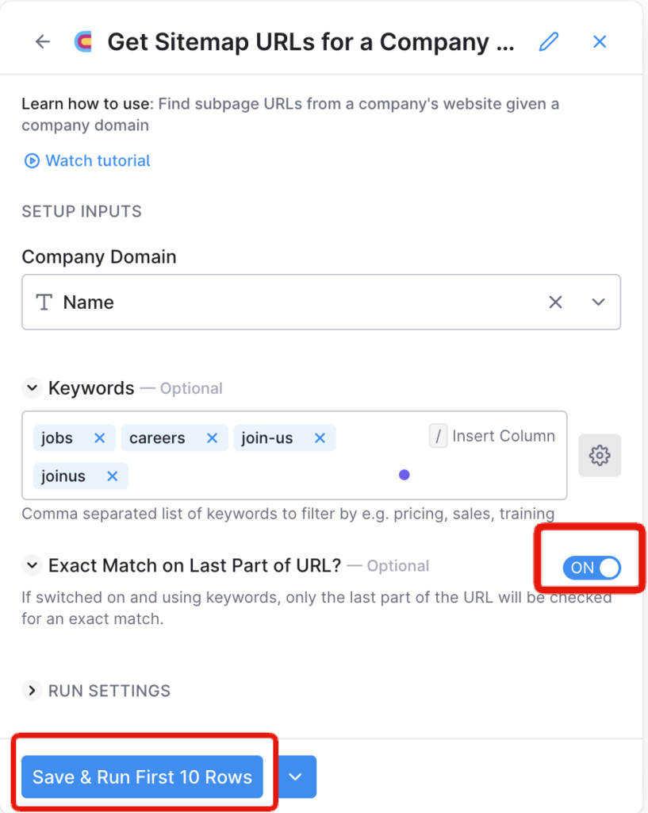Close the sitemap URLs panel
The image size is (648, 813).
click(600, 41)
